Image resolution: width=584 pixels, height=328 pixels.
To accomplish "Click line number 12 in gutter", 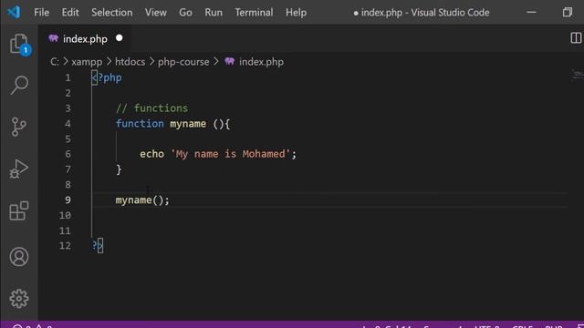I will pos(65,245).
